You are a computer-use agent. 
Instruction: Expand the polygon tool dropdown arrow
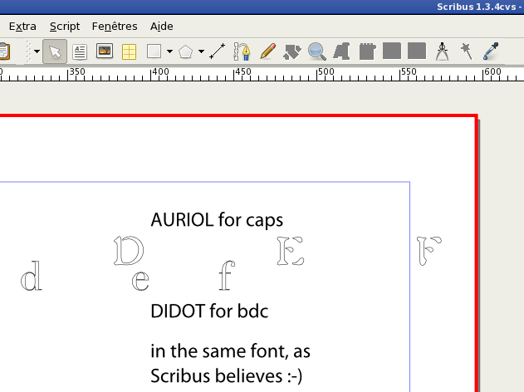coord(202,51)
